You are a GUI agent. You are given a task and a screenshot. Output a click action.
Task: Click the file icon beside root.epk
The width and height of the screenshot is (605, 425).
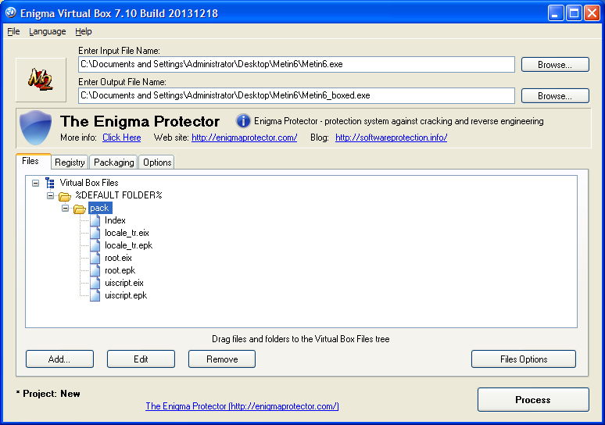95,270
